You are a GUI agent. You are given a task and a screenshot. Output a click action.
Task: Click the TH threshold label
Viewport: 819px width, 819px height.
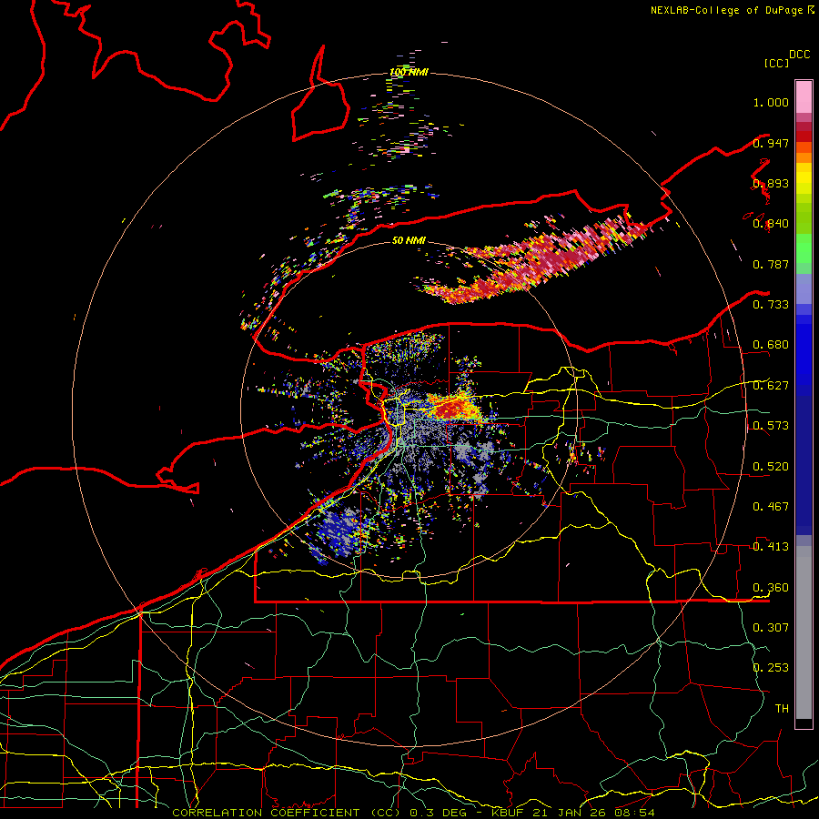(782, 709)
